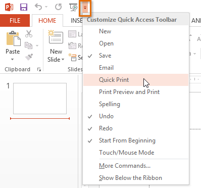201x188 pixels.
Task: Enable Touch/Mouse Mode option
Action: coord(136,153)
